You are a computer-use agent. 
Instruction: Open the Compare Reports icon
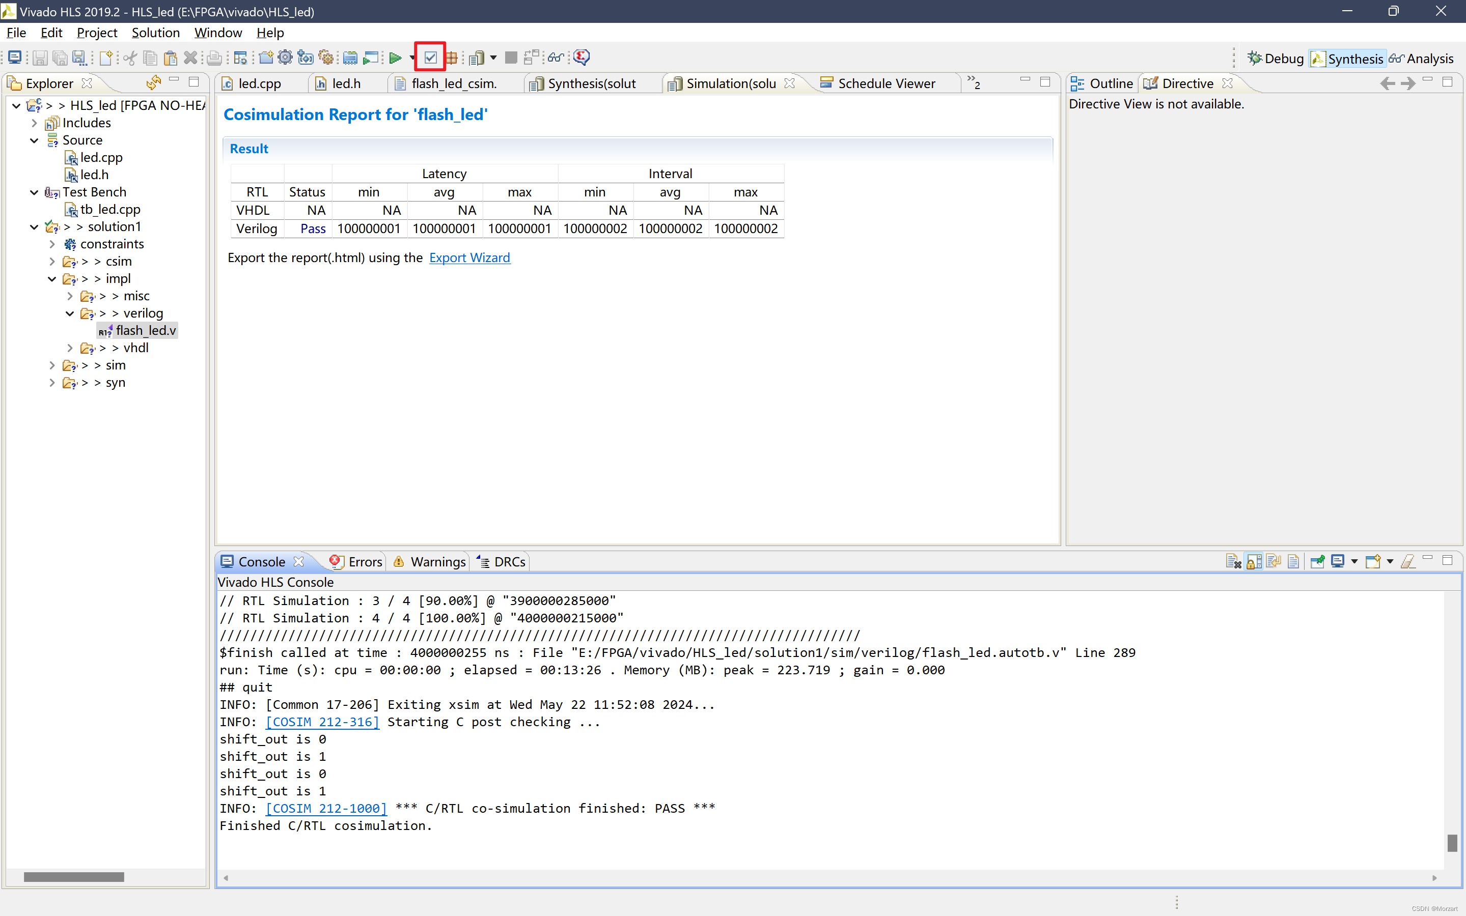pyautogui.click(x=531, y=58)
